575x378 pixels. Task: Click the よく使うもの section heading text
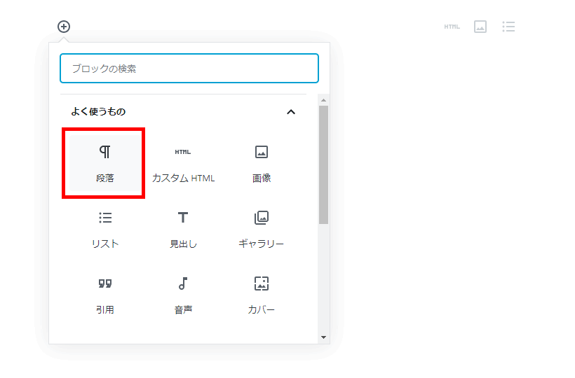click(98, 112)
